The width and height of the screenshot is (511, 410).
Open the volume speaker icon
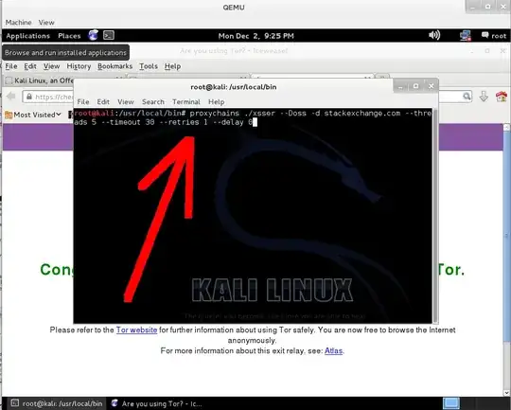434,35
